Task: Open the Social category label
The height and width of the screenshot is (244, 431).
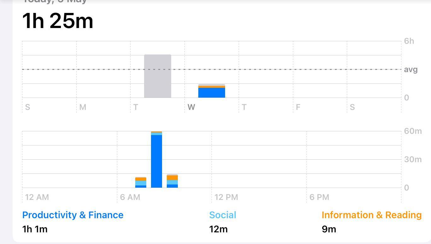Action: [x=223, y=215]
